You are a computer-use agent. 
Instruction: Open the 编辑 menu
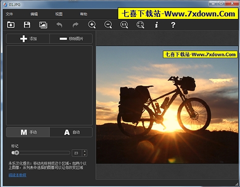coord(34,14)
